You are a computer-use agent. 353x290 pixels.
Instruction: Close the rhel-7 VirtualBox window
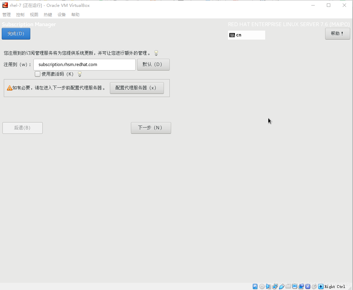(344, 5)
